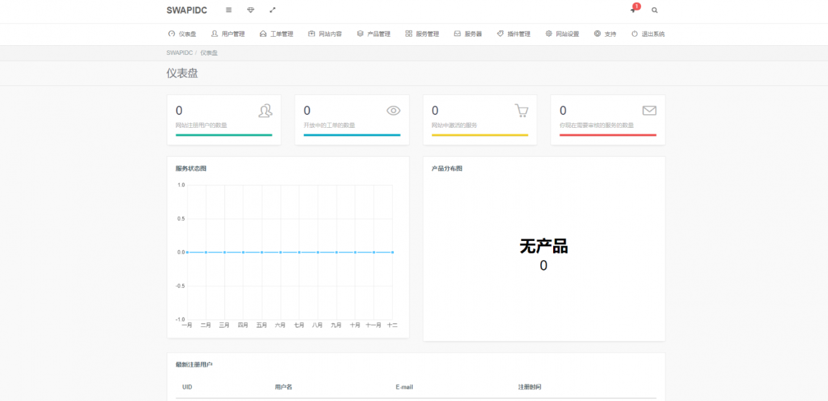Click the shopping cart icon in activated services card
The image size is (828, 401).
click(521, 110)
